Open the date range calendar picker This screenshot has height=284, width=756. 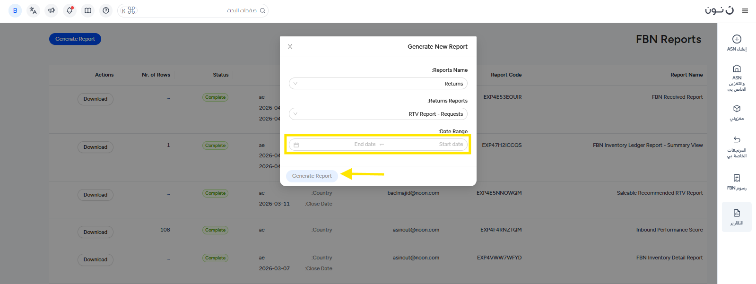pyautogui.click(x=296, y=145)
